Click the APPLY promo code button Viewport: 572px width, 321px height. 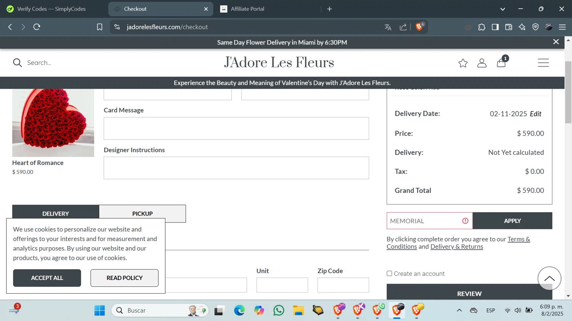(x=513, y=221)
